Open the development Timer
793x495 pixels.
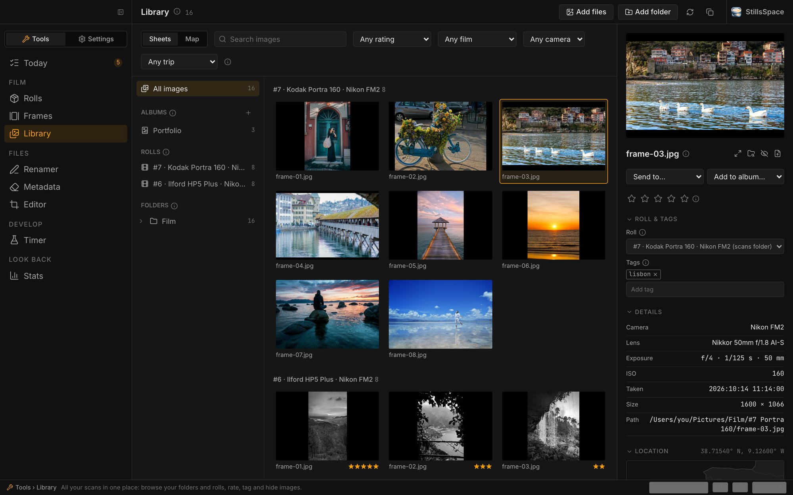[66, 240]
